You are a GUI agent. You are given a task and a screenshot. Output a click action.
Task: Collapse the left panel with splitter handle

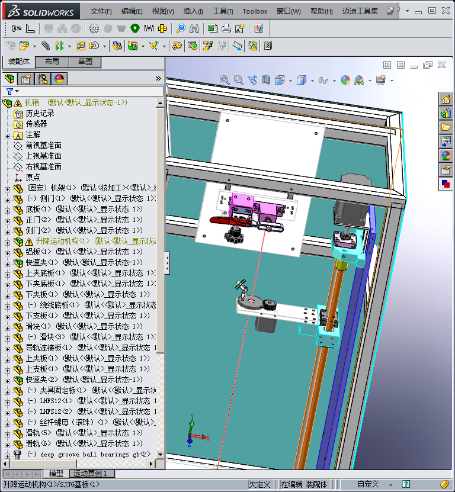(x=167, y=263)
